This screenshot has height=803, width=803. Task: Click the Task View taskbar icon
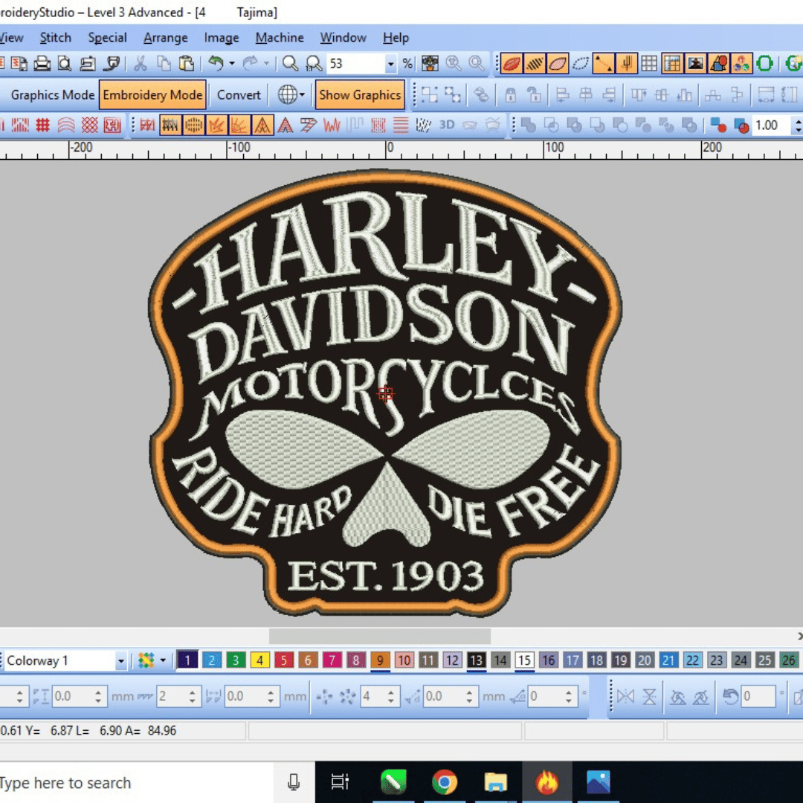coord(340,782)
